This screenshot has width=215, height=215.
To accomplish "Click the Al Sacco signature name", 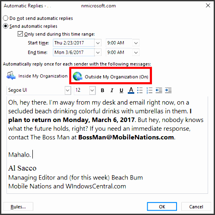I will pyautogui.click(x=22, y=168).
